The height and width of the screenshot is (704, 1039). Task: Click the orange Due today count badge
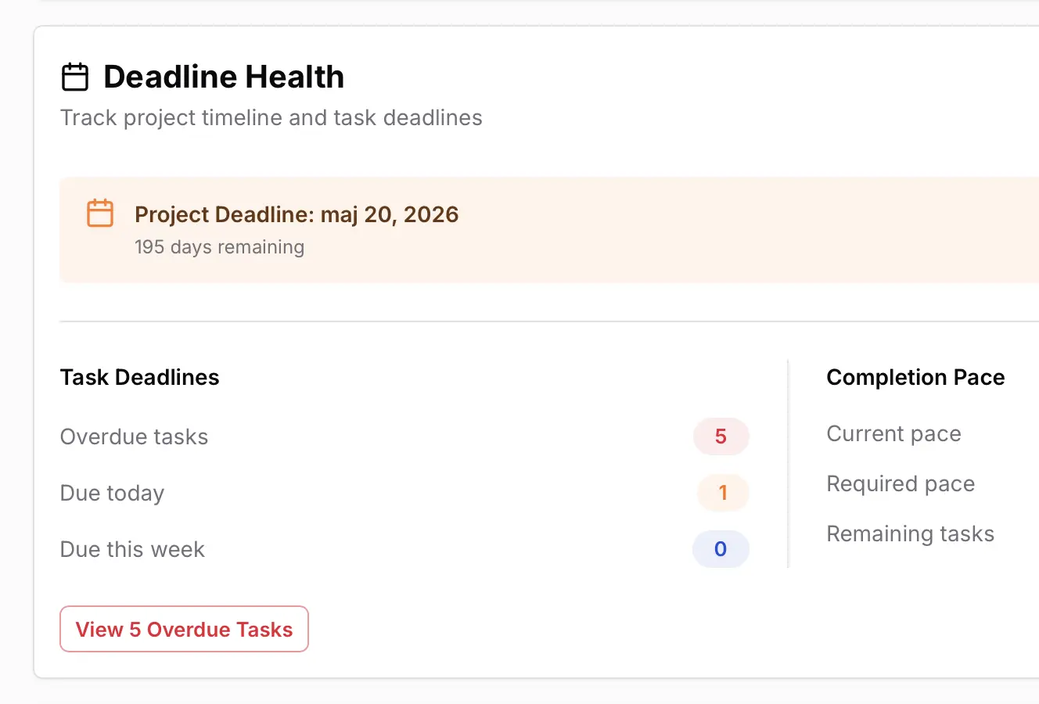click(723, 493)
